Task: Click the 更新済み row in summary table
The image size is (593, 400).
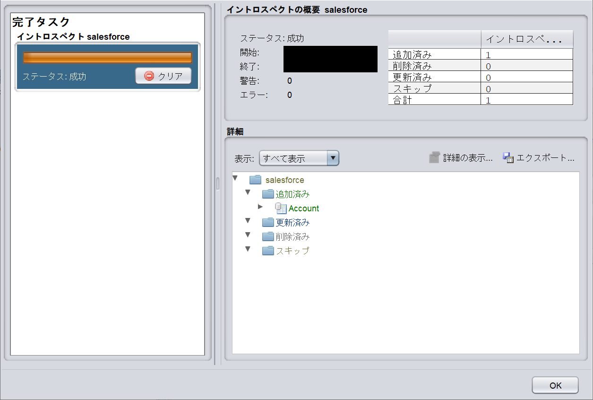Action: pyautogui.click(x=481, y=77)
